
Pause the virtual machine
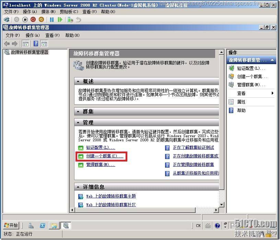(x=52, y=20)
